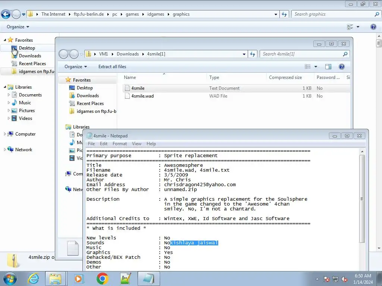382x286 pixels.
Task: Open Internet Explorer from the taskbar
Action: (x=33, y=279)
